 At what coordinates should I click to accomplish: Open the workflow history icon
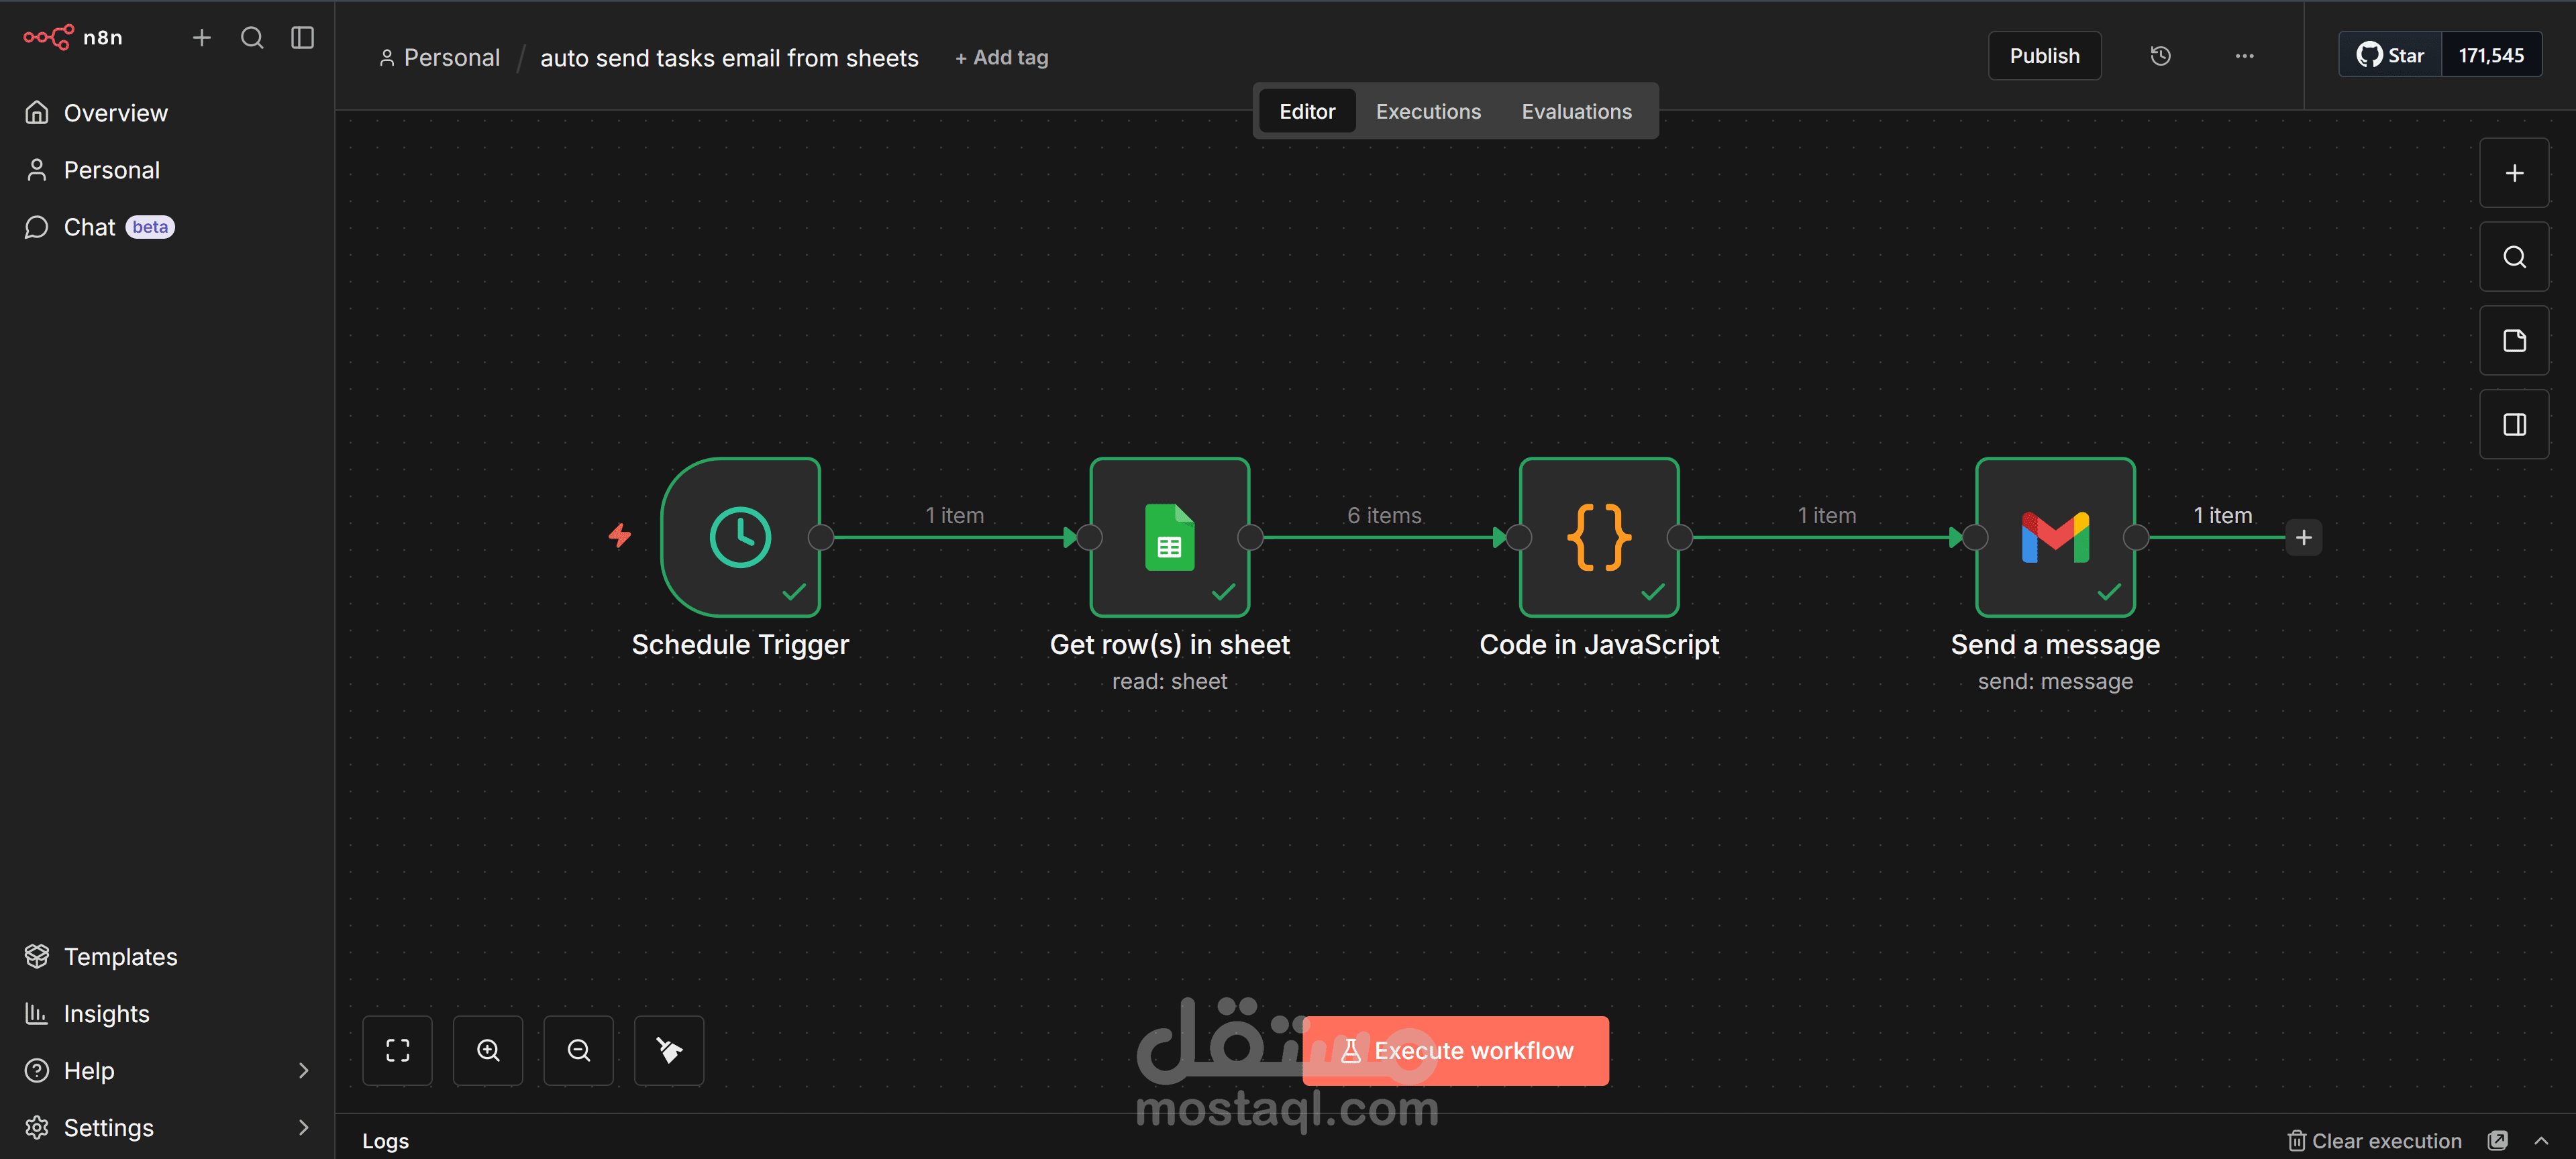click(x=2160, y=56)
